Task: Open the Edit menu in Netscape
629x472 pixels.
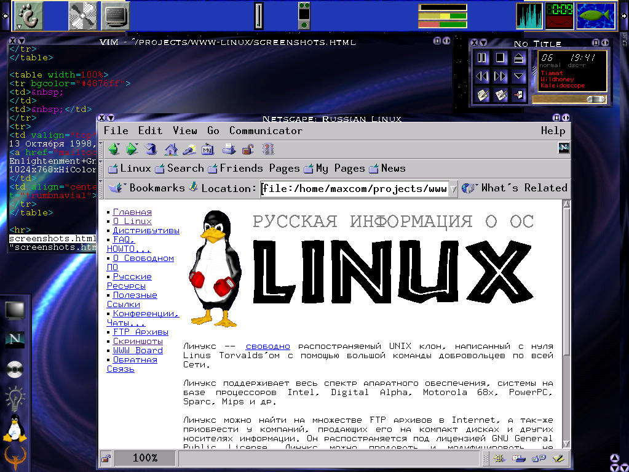Action: pos(150,130)
